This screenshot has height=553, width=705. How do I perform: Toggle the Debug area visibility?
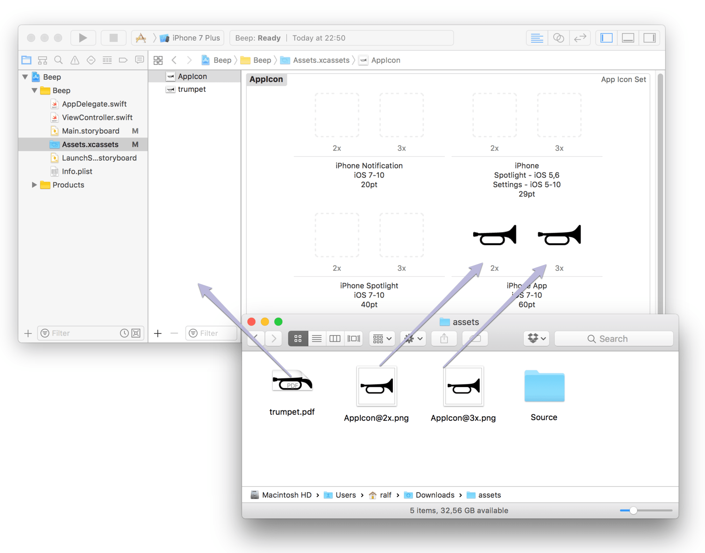[x=628, y=38]
